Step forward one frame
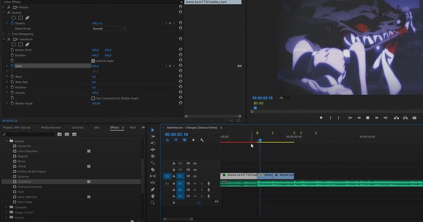Viewport: 423px width, 222px height. (x=376, y=118)
